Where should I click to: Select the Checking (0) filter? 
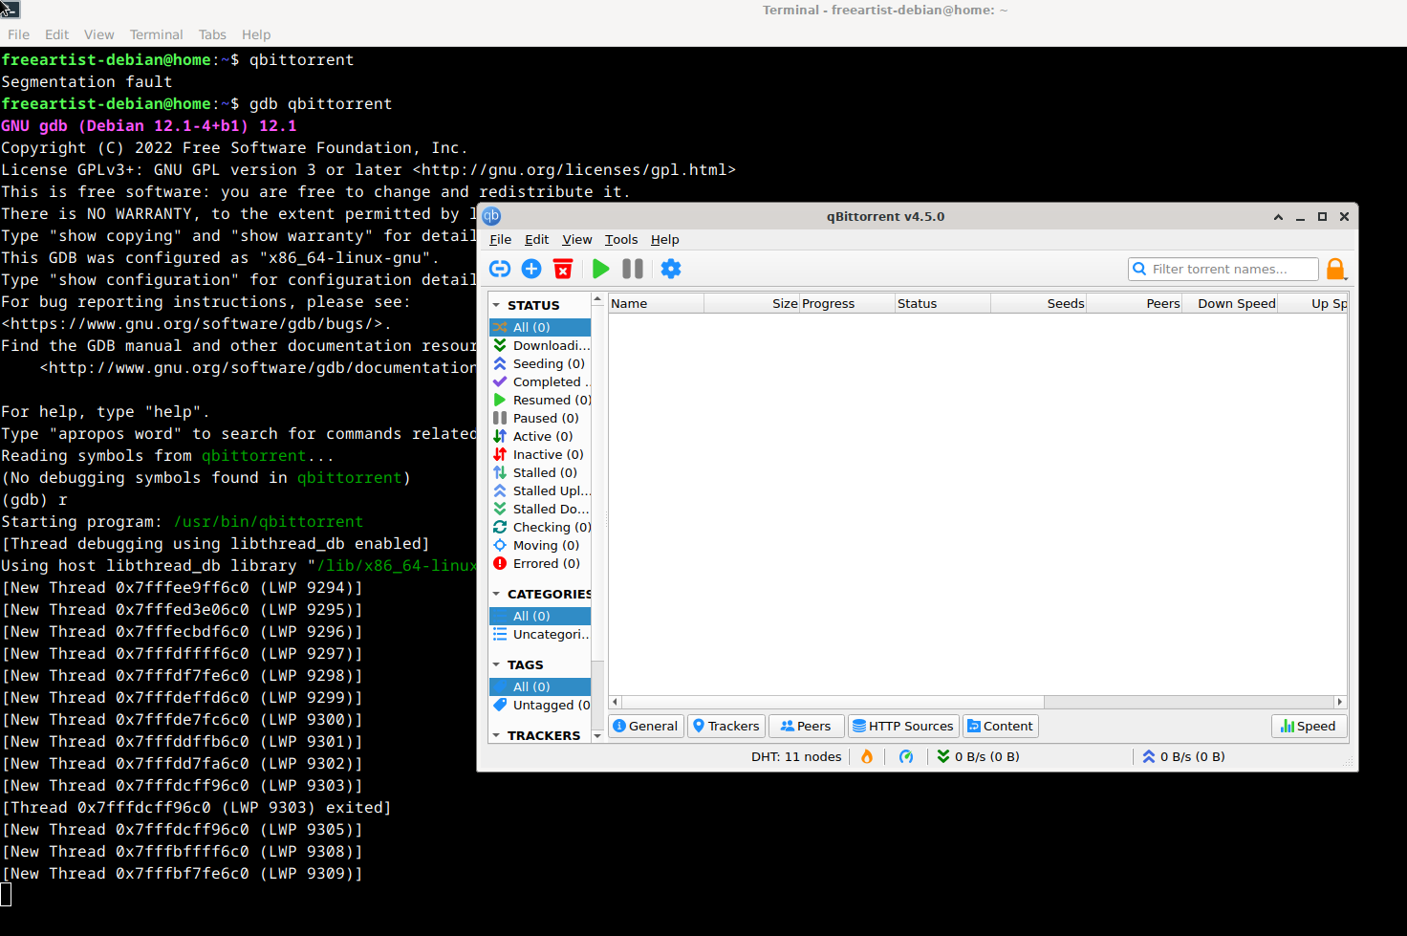[540, 527]
